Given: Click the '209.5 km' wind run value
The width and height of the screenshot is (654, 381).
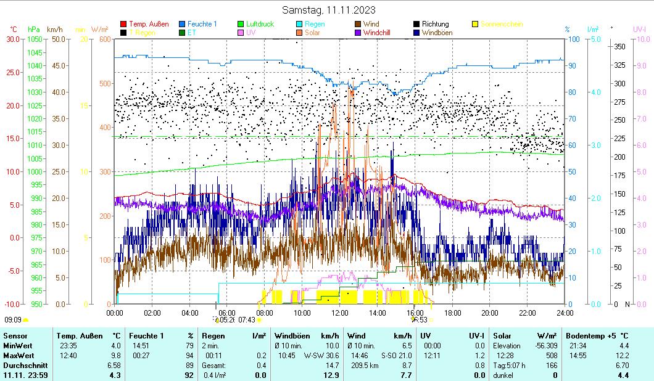Looking at the screenshot, I should click(365, 365).
